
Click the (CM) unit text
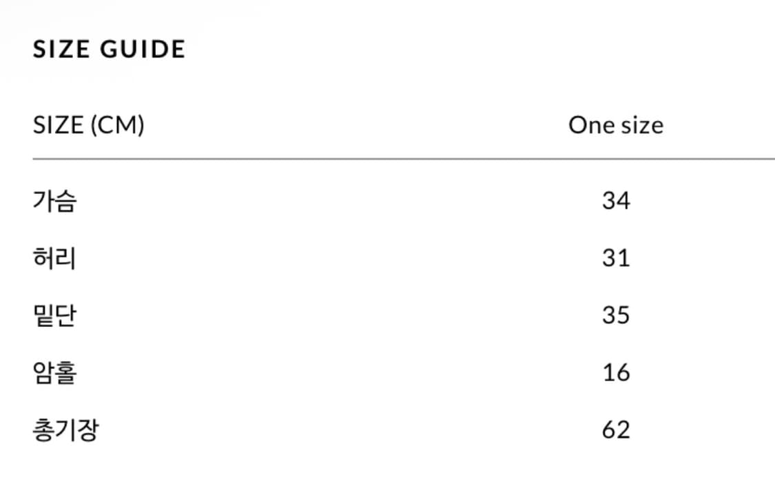coord(117,125)
